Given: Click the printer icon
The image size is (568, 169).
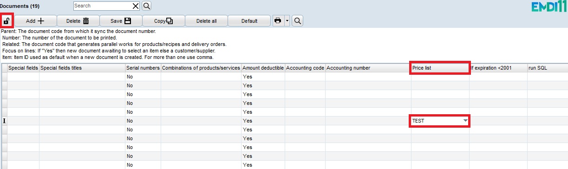Looking at the screenshot, I should point(278,21).
